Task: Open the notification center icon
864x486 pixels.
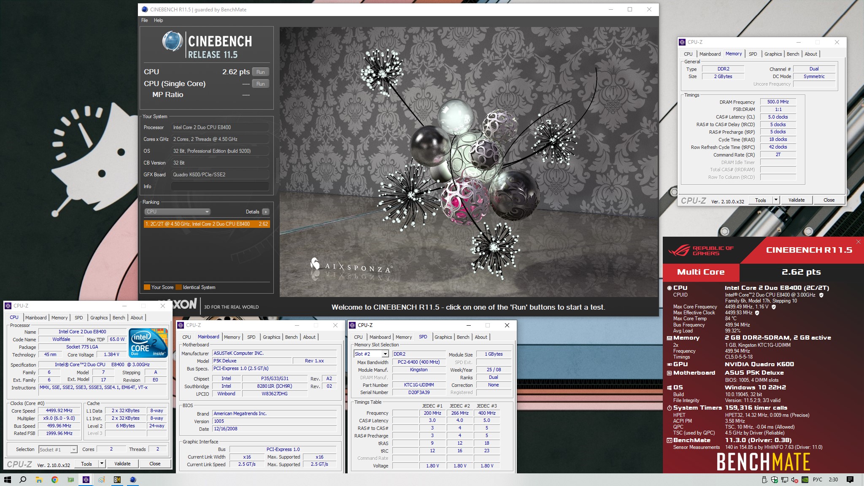Action: point(850,480)
